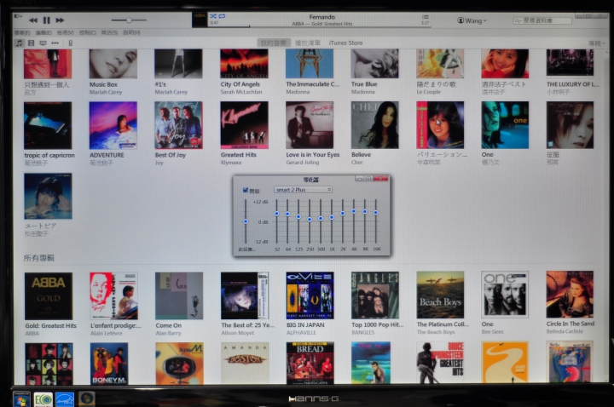Open Music Box album by Mariah Carey
The image size is (614, 407).
tap(113, 64)
